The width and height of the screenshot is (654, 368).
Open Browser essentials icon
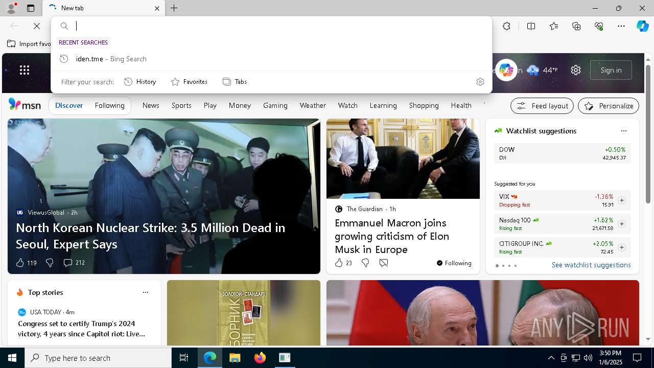pyautogui.click(x=599, y=26)
